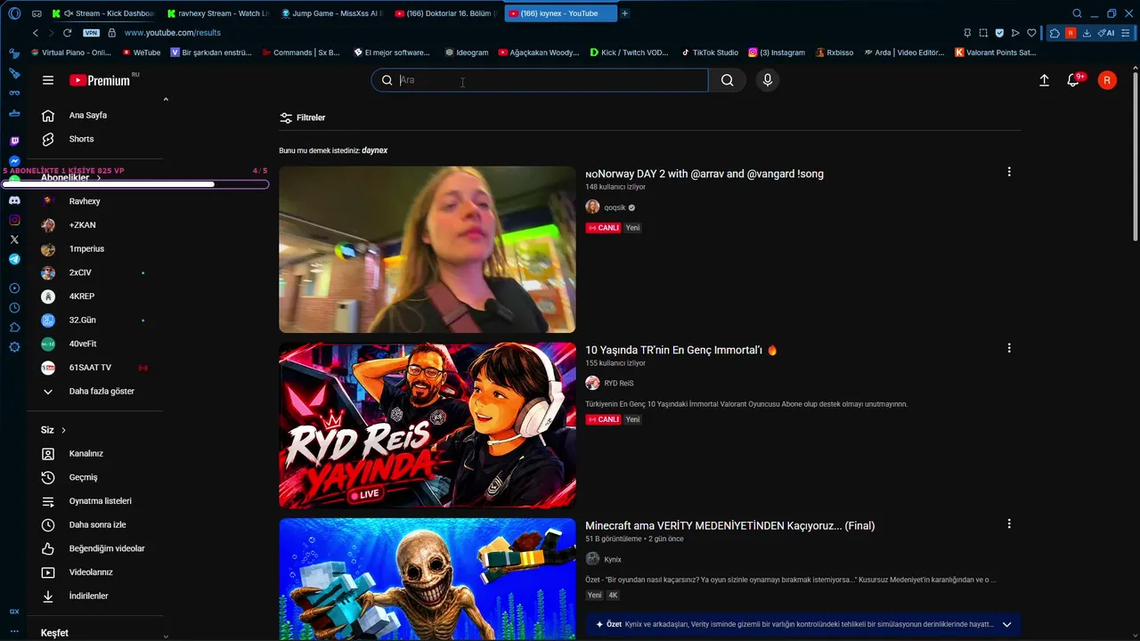This screenshot has width=1140, height=641.
Task: Click the YouTube Premium logo
Action: tap(100, 80)
